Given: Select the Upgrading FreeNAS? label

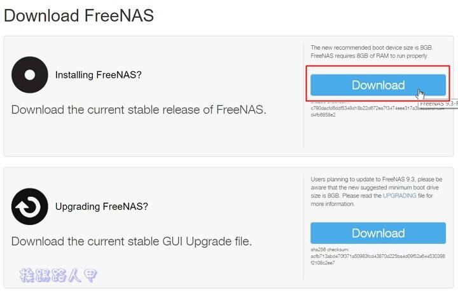Looking at the screenshot, I should tap(102, 206).
